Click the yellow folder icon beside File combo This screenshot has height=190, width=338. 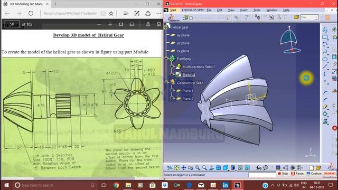pos(297,17)
